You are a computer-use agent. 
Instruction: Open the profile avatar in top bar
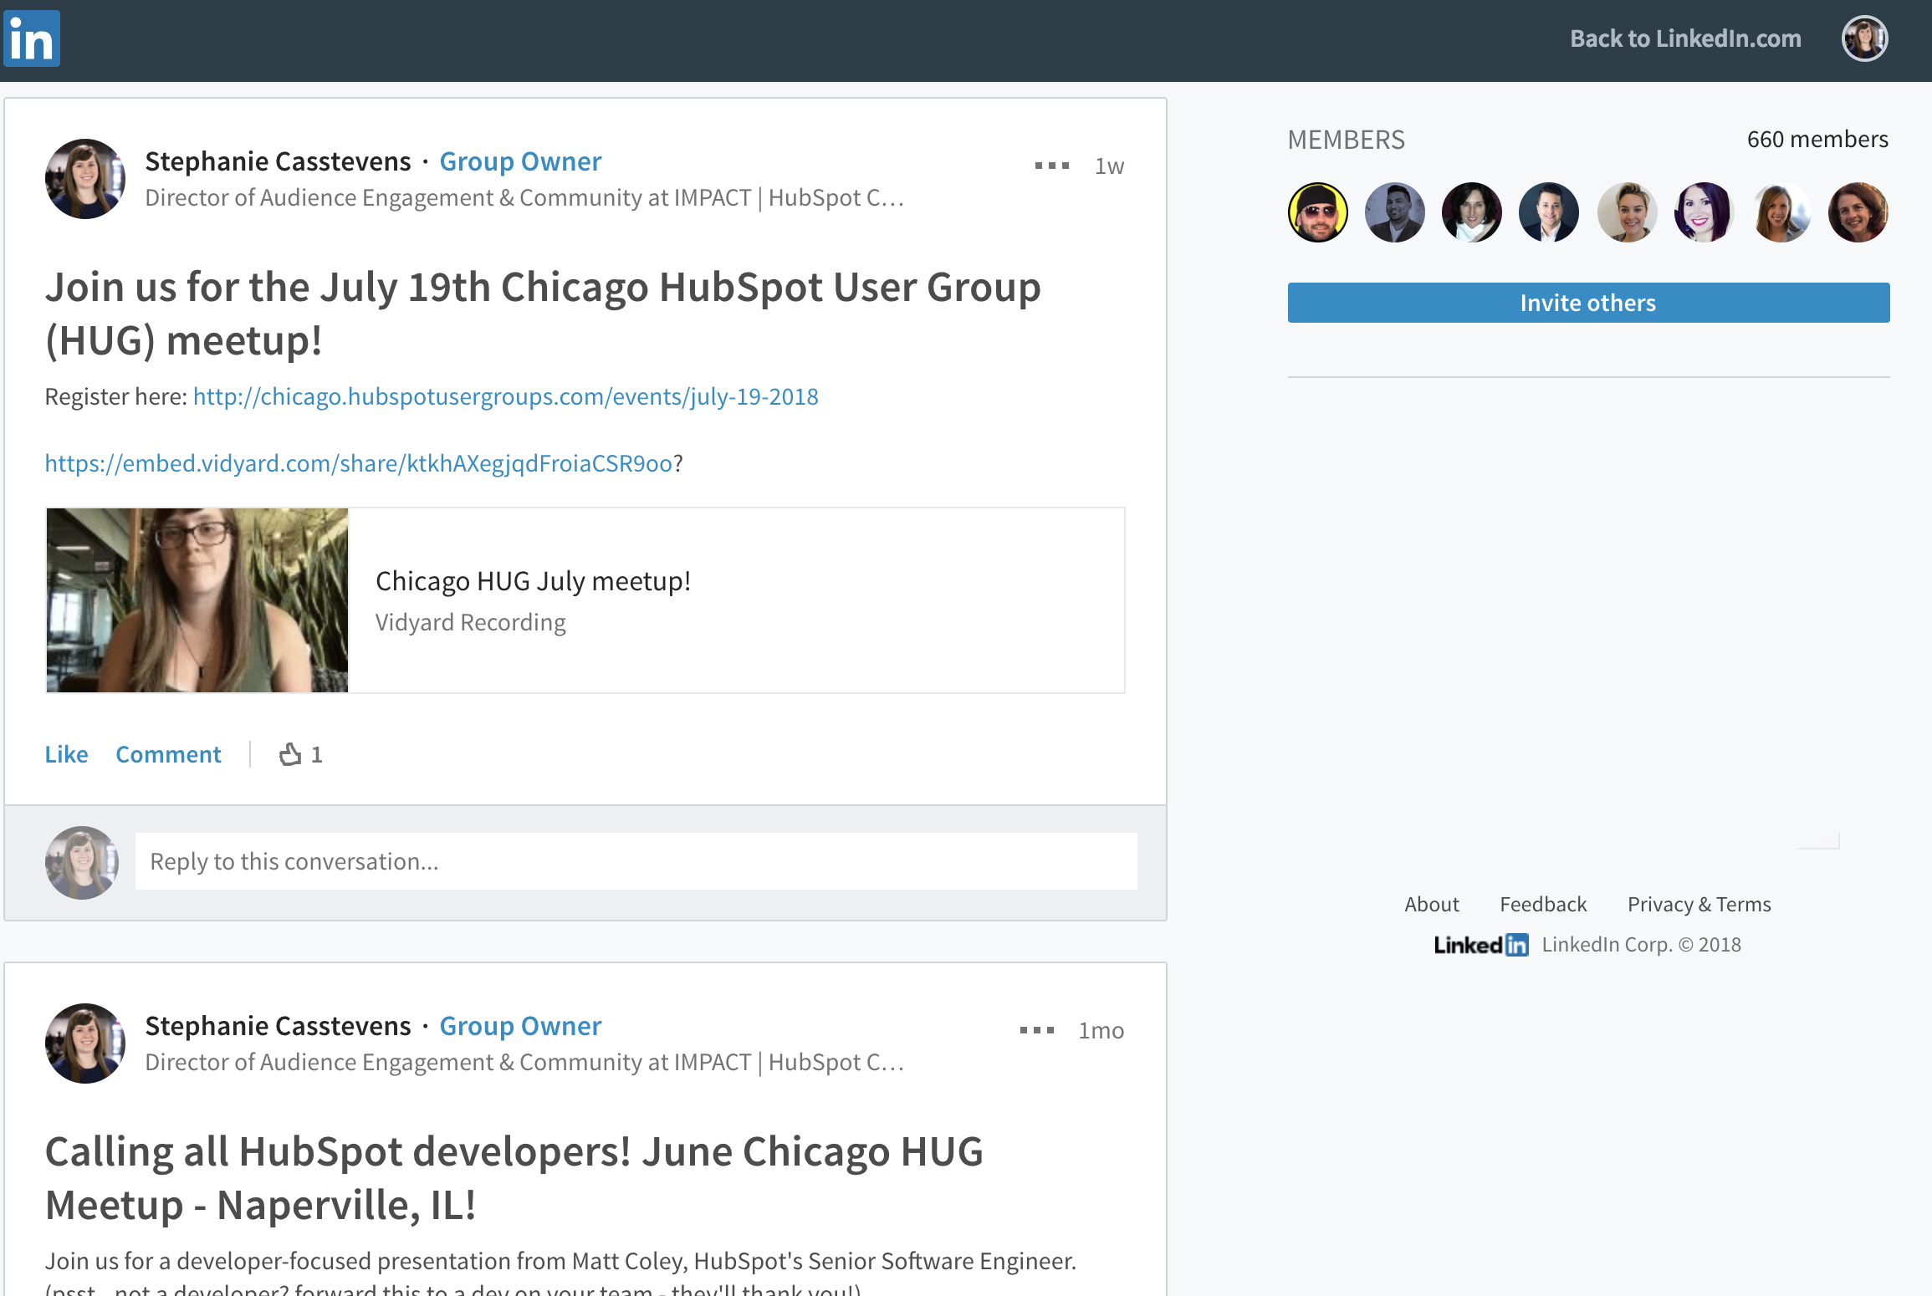click(1864, 38)
